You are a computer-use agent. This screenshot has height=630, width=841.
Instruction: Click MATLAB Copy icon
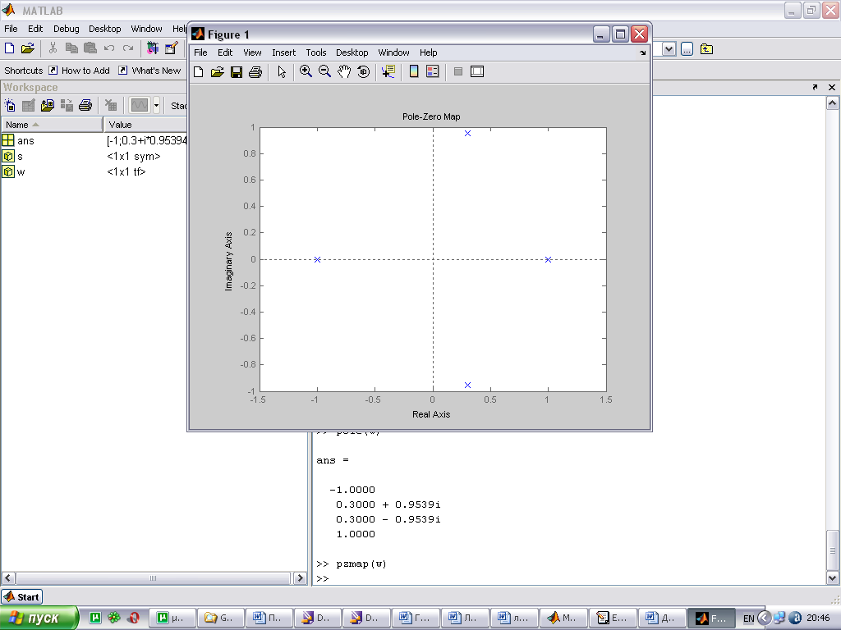(x=71, y=48)
